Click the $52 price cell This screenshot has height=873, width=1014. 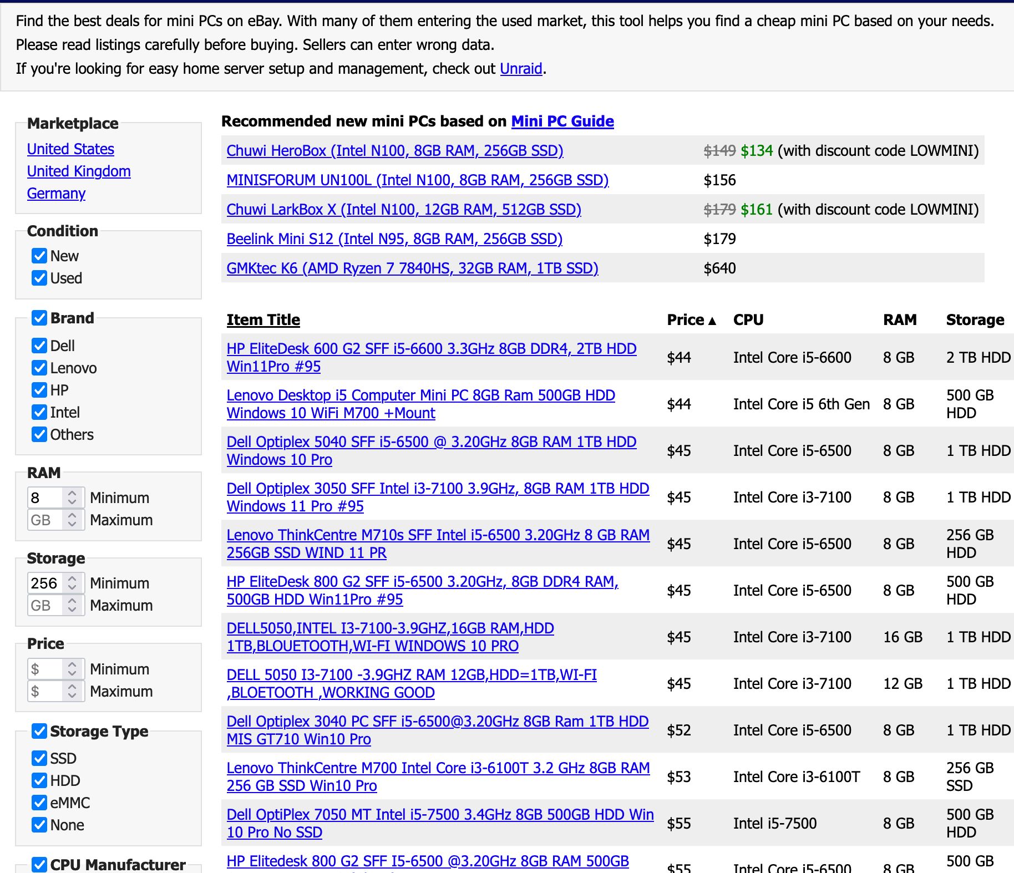pos(679,730)
